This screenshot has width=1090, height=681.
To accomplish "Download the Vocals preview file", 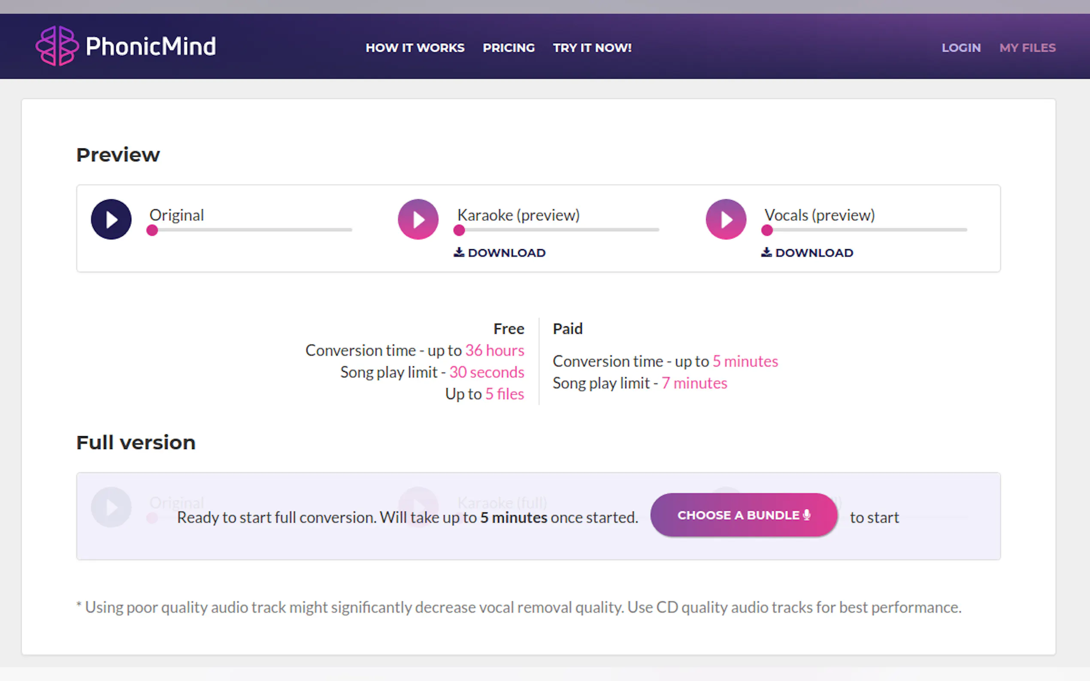I will 814,253.
